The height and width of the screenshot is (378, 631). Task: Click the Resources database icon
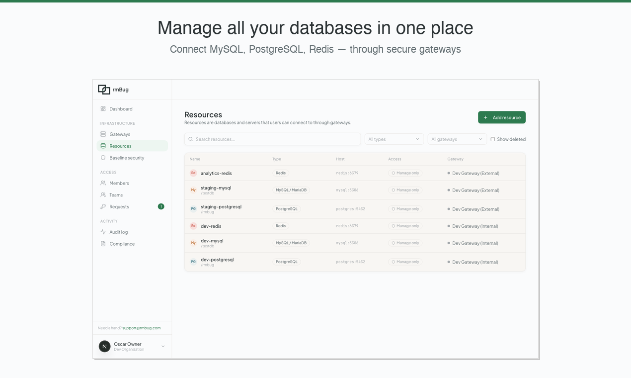coord(103,146)
